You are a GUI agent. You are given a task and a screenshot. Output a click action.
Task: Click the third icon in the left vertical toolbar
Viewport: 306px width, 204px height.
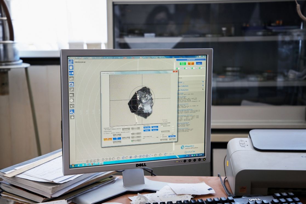[71, 73]
